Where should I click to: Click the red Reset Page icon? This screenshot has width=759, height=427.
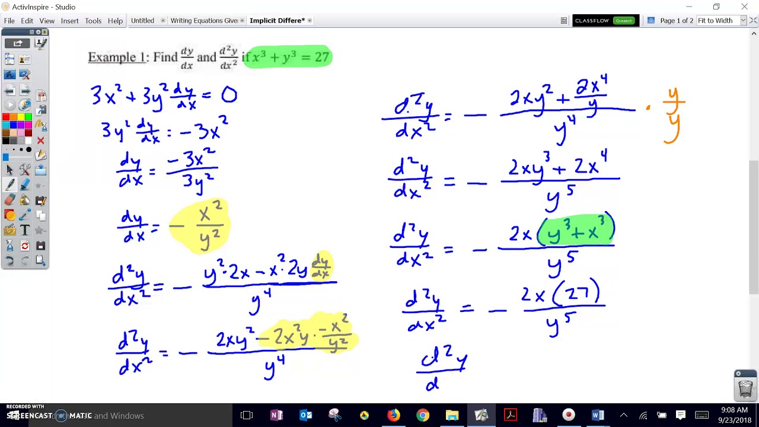24,246
